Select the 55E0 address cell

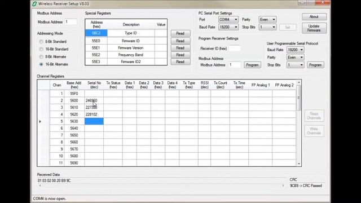(x=96, y=41)
